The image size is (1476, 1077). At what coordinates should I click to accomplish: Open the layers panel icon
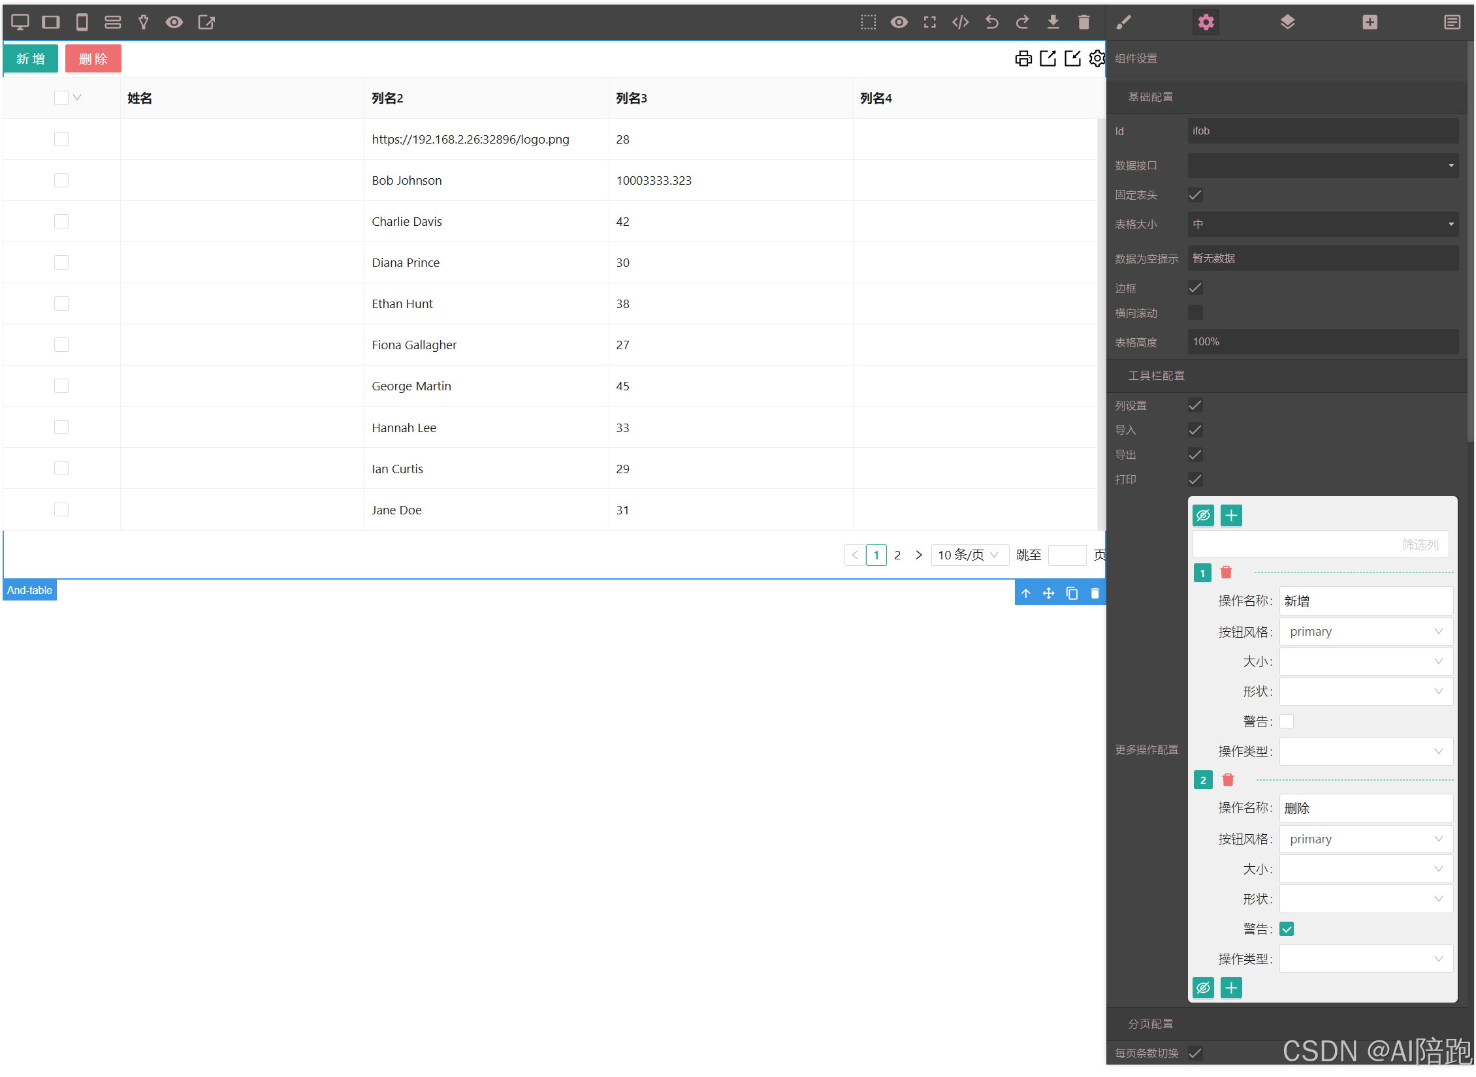tap(1287, 22)
